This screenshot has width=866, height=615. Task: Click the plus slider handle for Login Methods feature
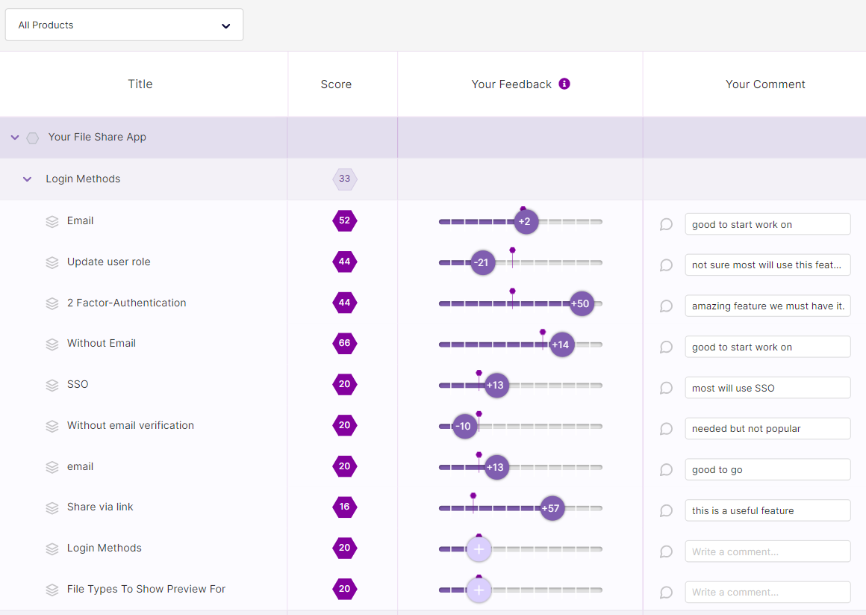(479, 548)
